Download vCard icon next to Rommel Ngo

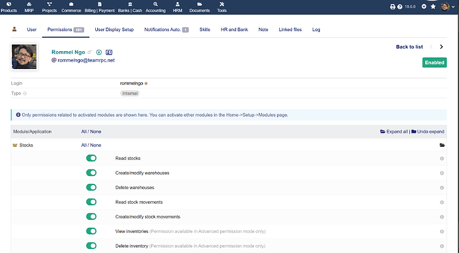point(99,52)
